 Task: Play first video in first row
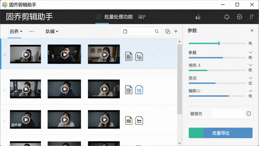click(26, 54)
